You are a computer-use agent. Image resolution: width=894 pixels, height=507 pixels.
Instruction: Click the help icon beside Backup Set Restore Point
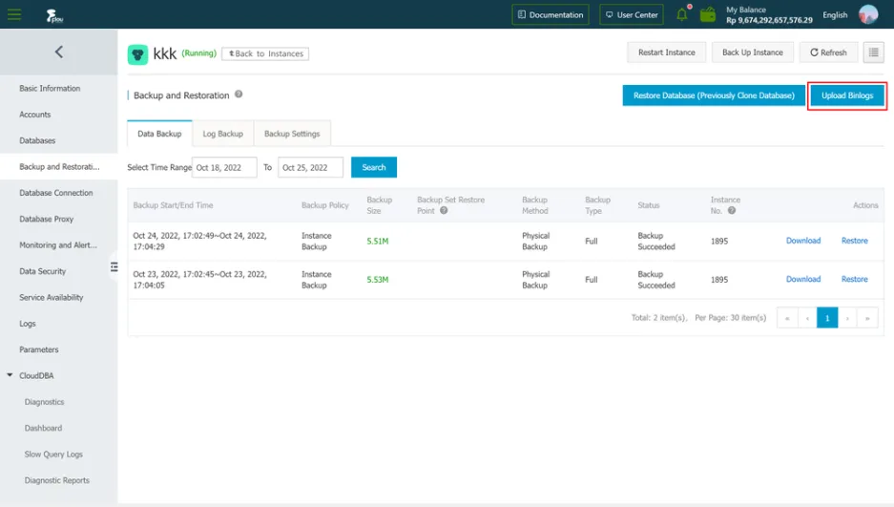click(x=444, y=210)
